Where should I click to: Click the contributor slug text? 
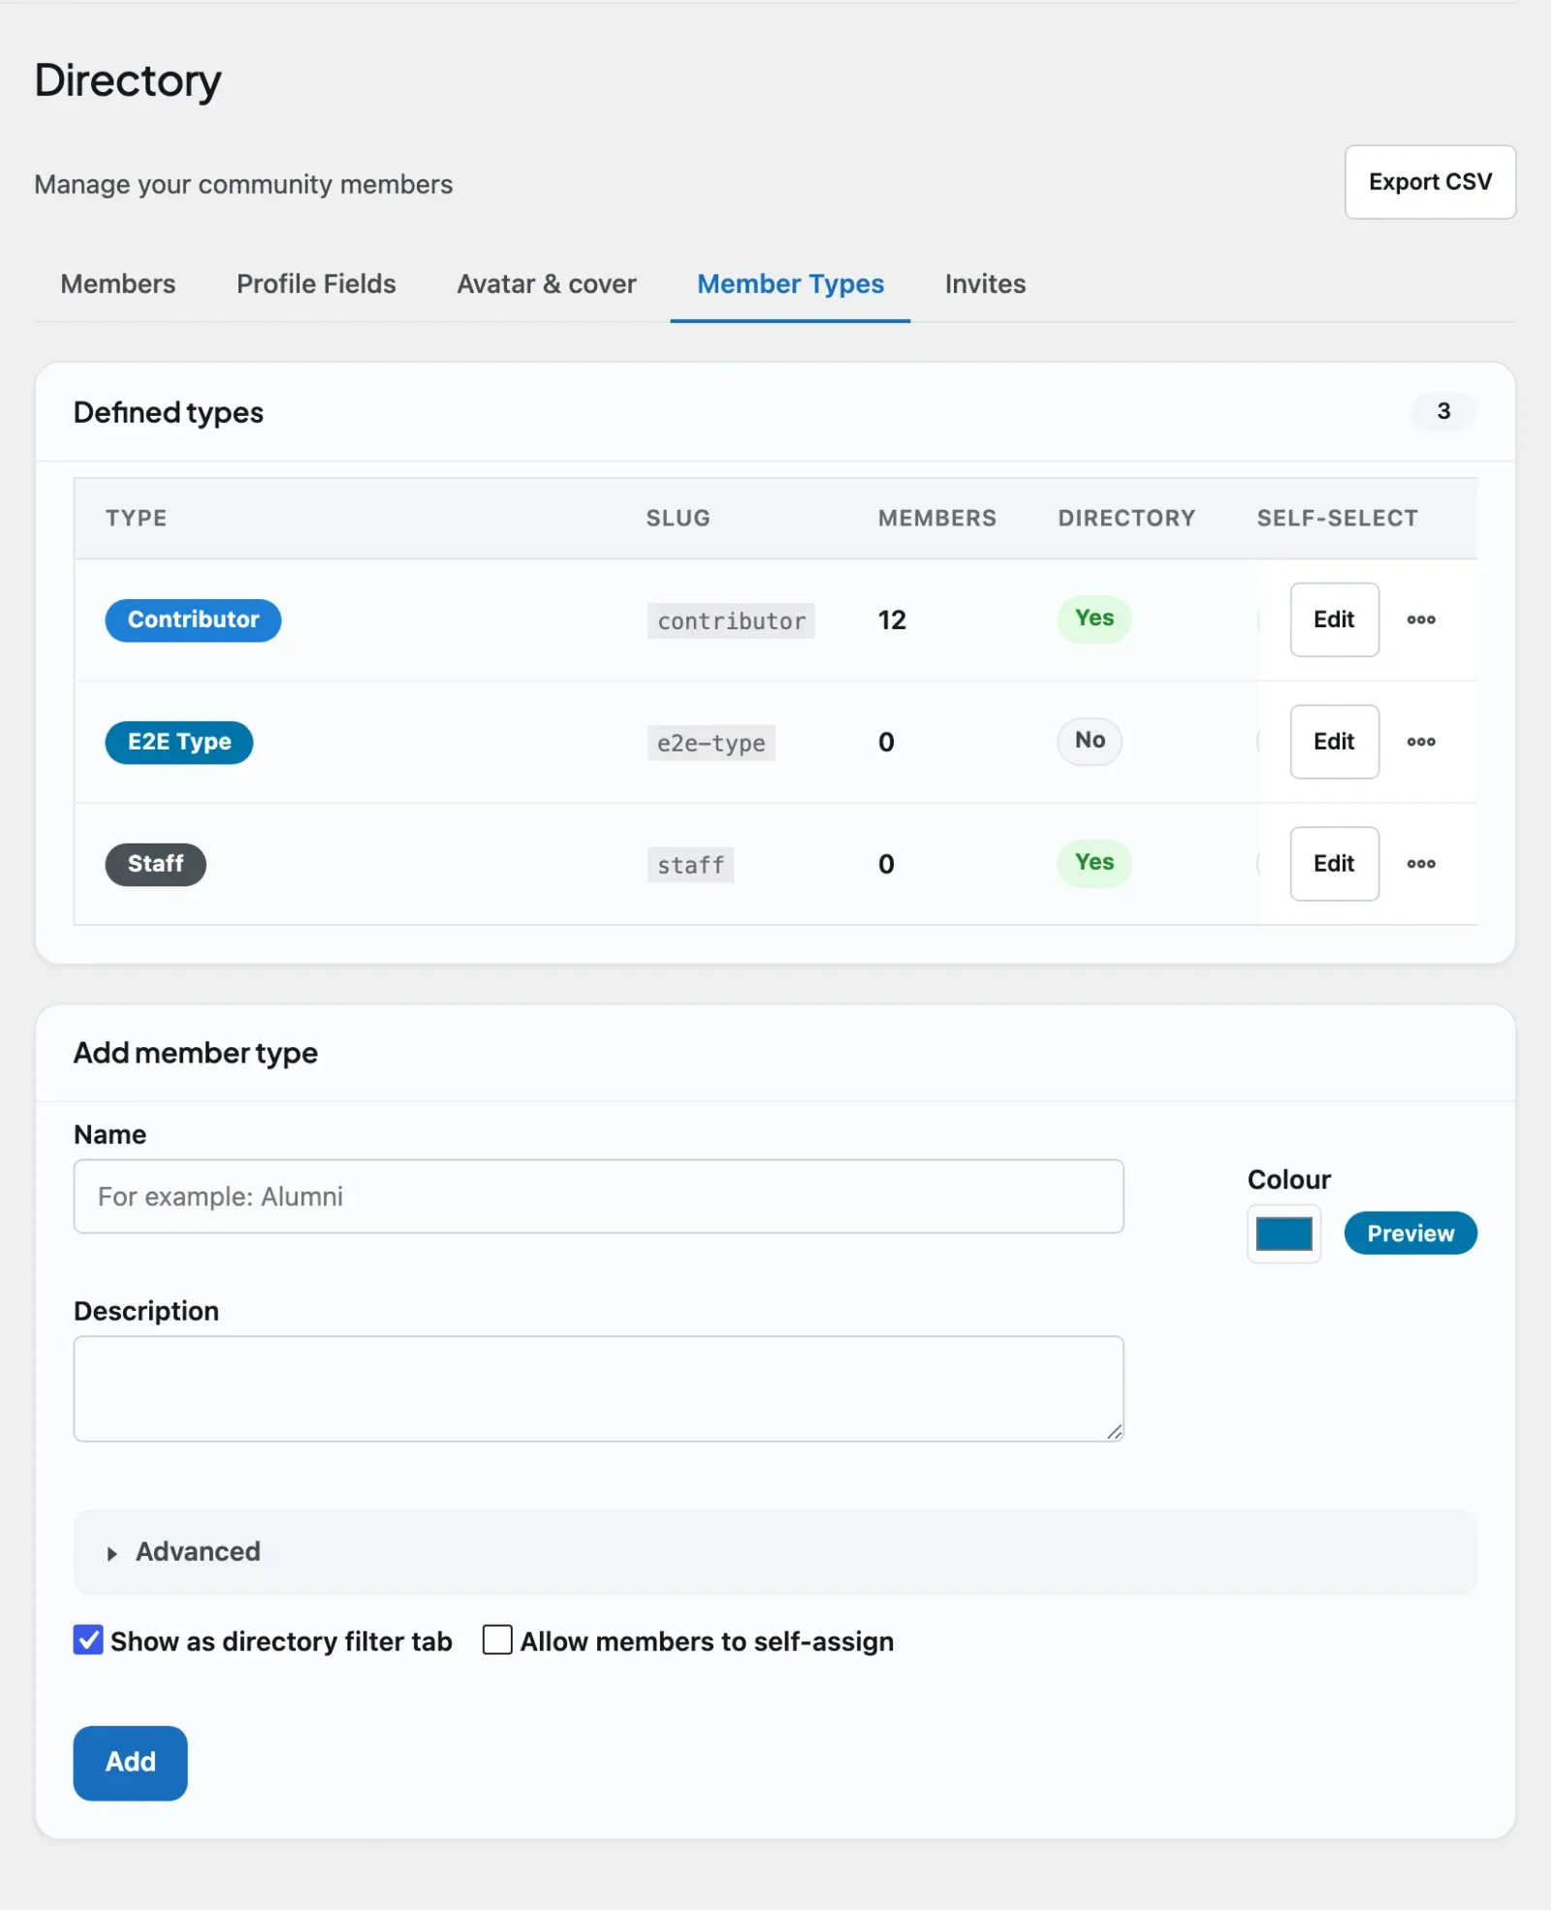(x=731, y=621)
